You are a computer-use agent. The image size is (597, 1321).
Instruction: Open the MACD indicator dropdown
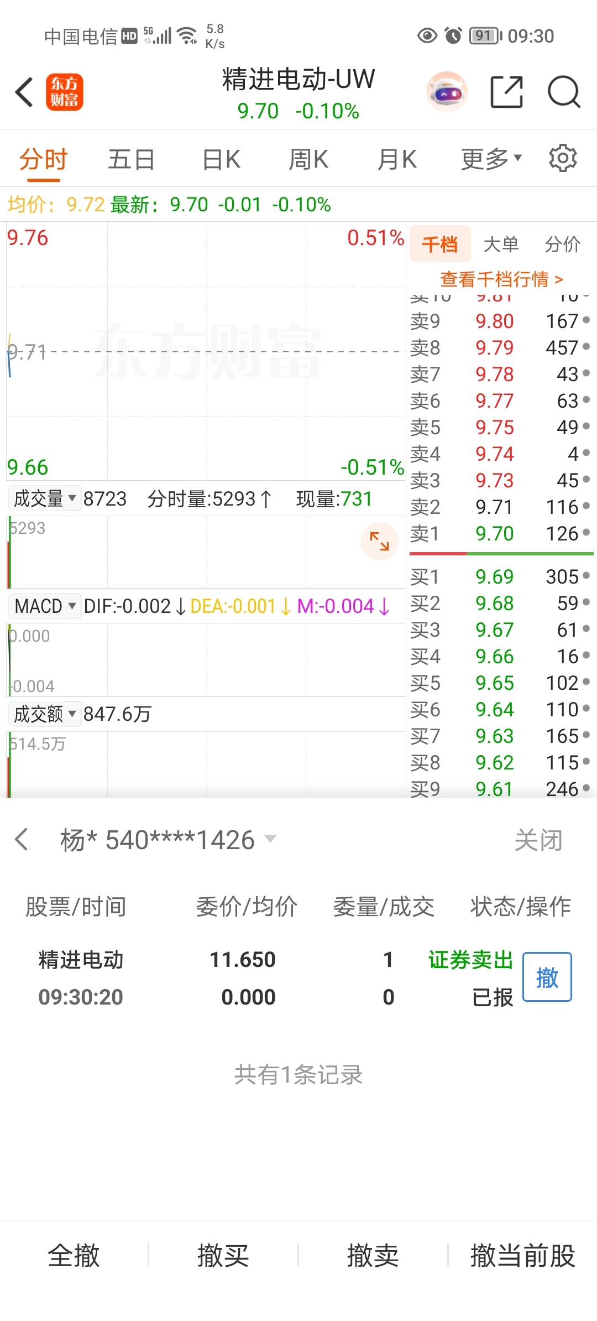click(44, 606)
